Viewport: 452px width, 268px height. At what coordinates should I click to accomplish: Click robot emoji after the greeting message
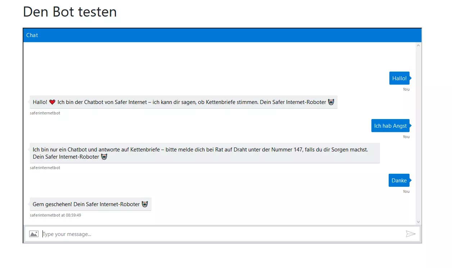331,102
